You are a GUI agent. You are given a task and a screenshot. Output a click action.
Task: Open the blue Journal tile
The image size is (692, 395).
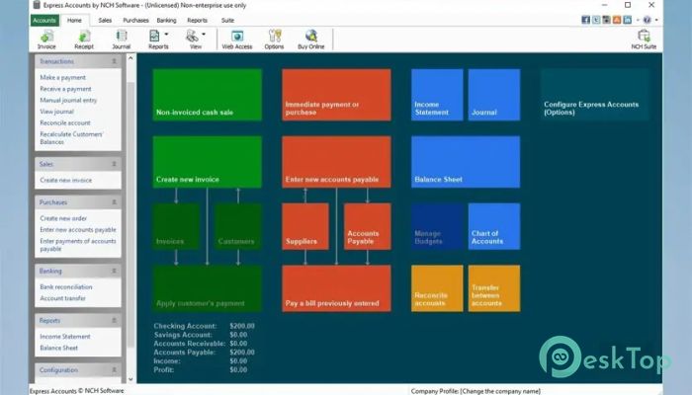[x=494, y=95]
